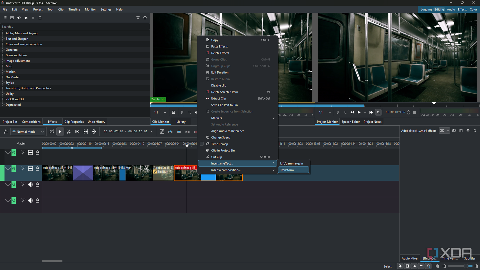Lock track A1
The width and height of the screenshot is (480, 270).
click(x=37, y=185)
